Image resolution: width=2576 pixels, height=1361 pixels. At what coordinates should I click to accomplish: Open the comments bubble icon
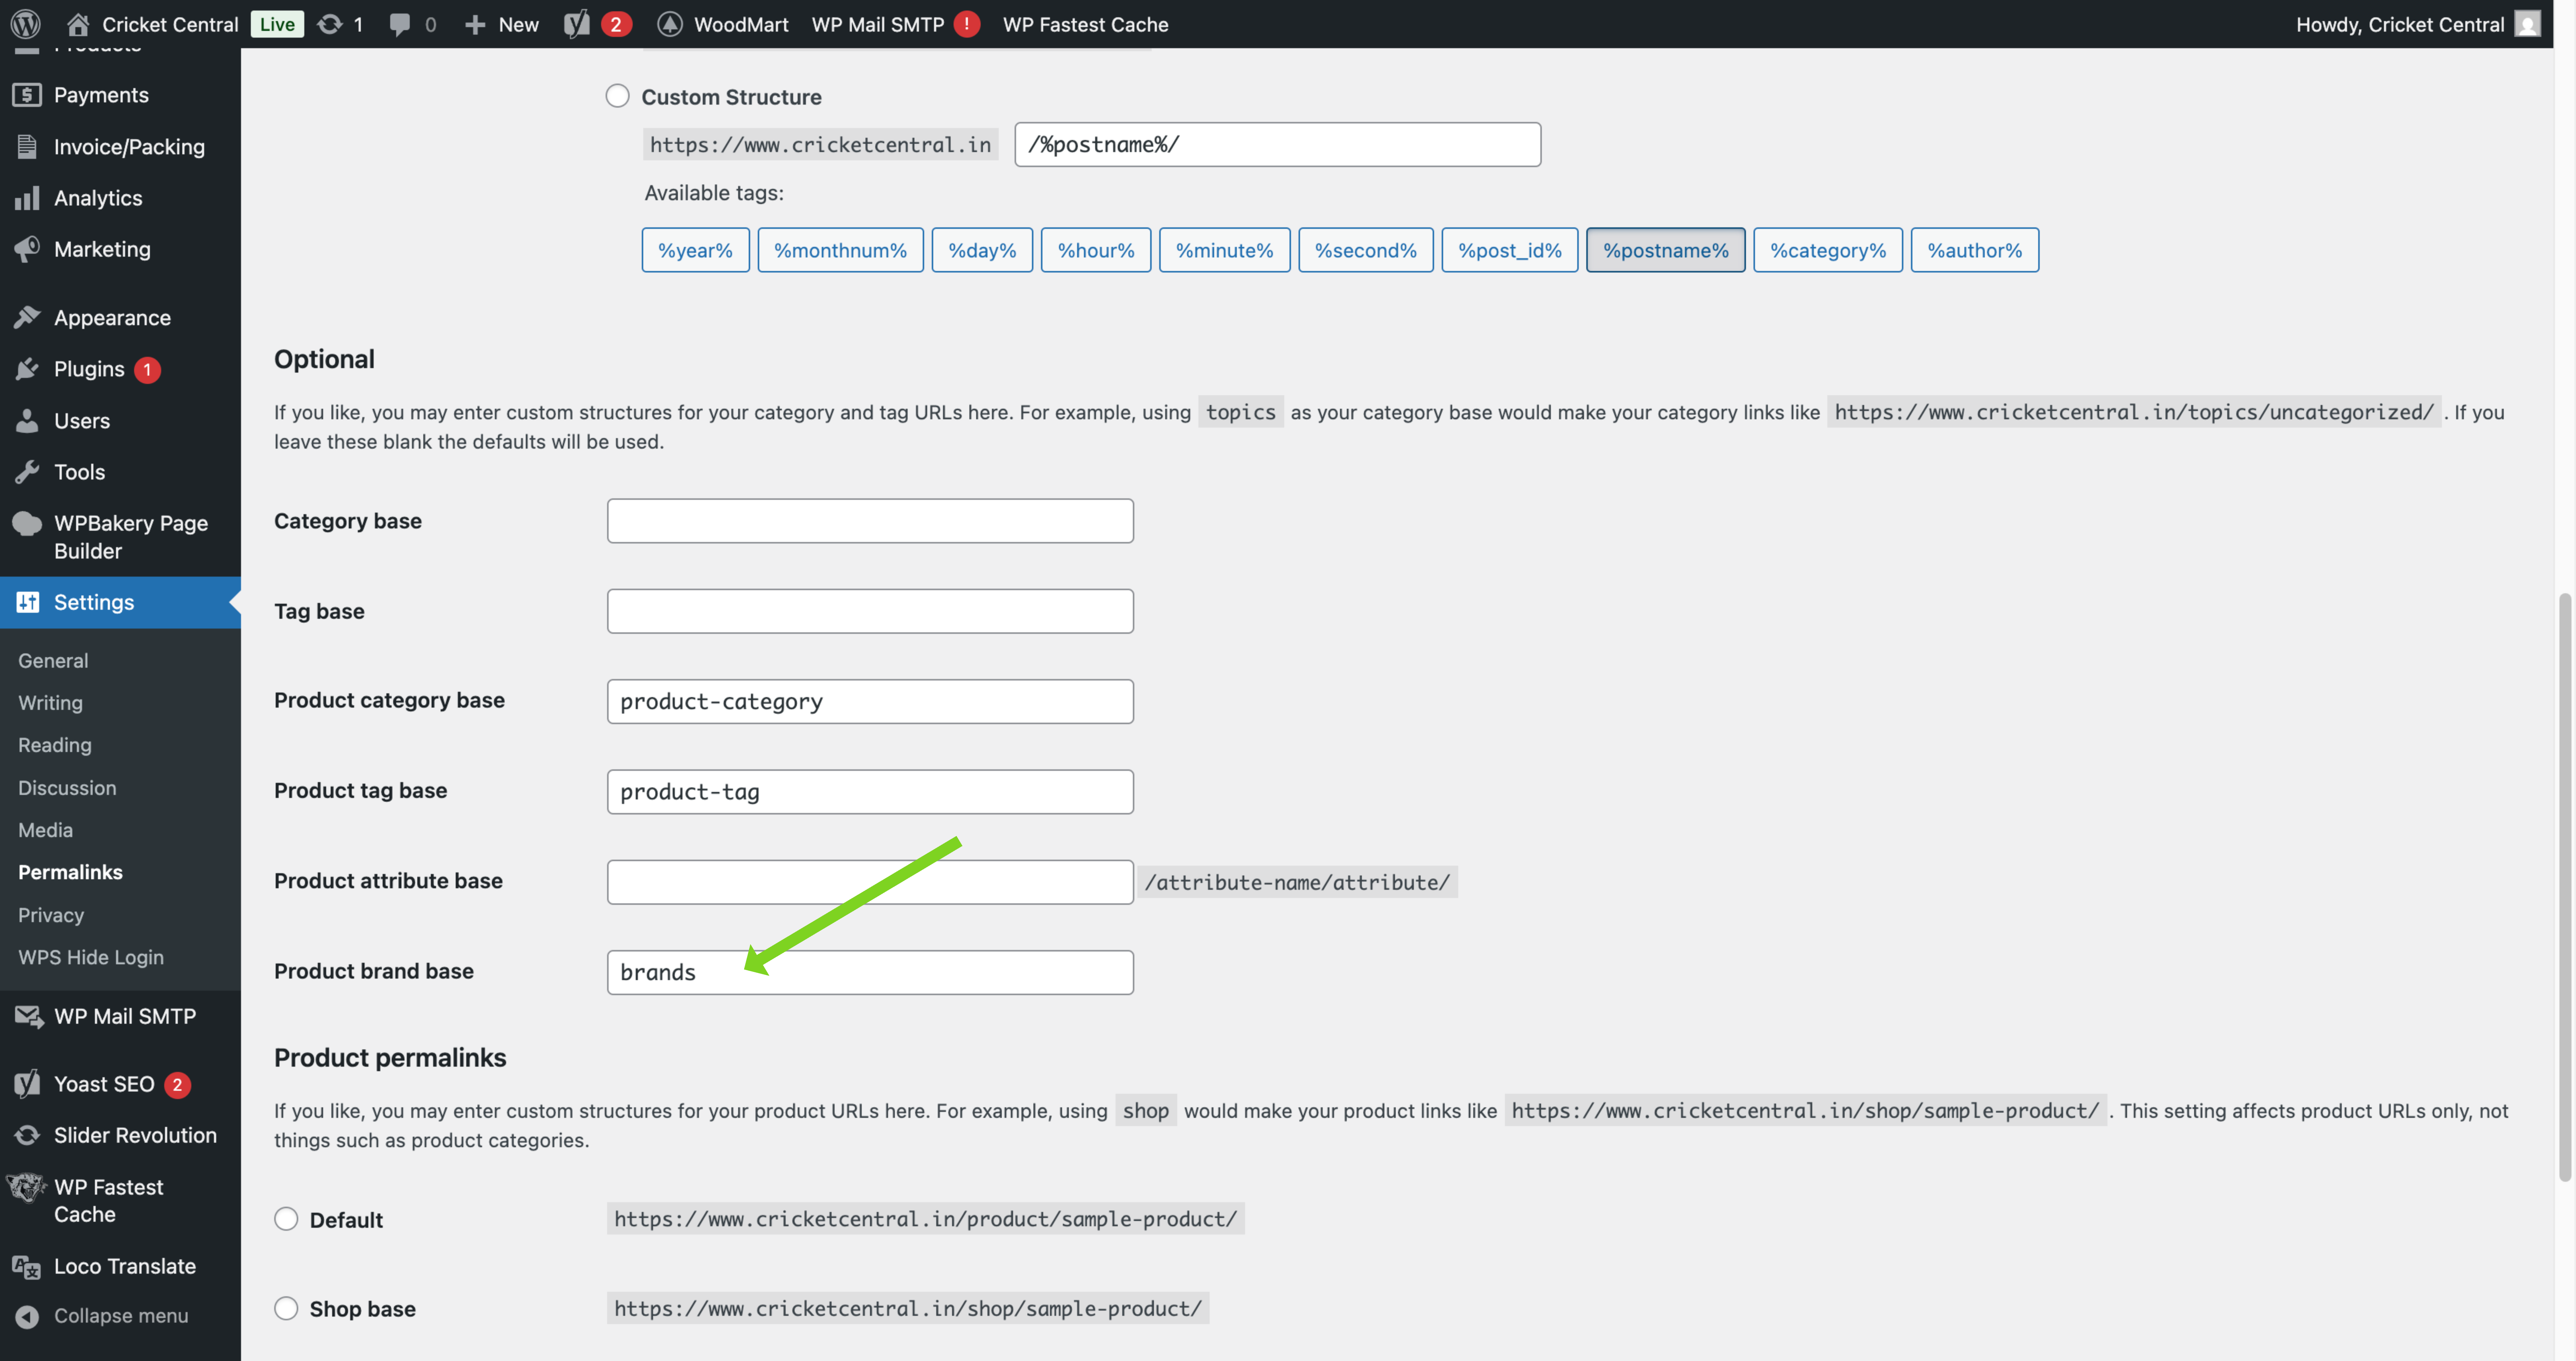pyautogui.click(x=400, y=24)
